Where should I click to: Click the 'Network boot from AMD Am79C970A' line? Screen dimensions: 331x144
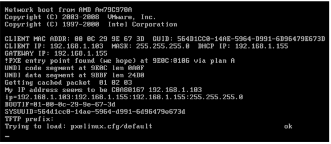tap(69, 10)
